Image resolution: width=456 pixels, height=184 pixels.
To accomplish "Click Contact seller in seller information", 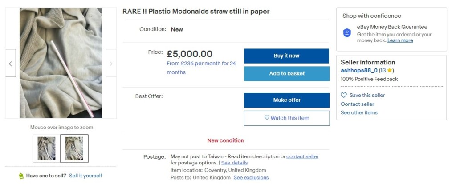I will [357, 104].
